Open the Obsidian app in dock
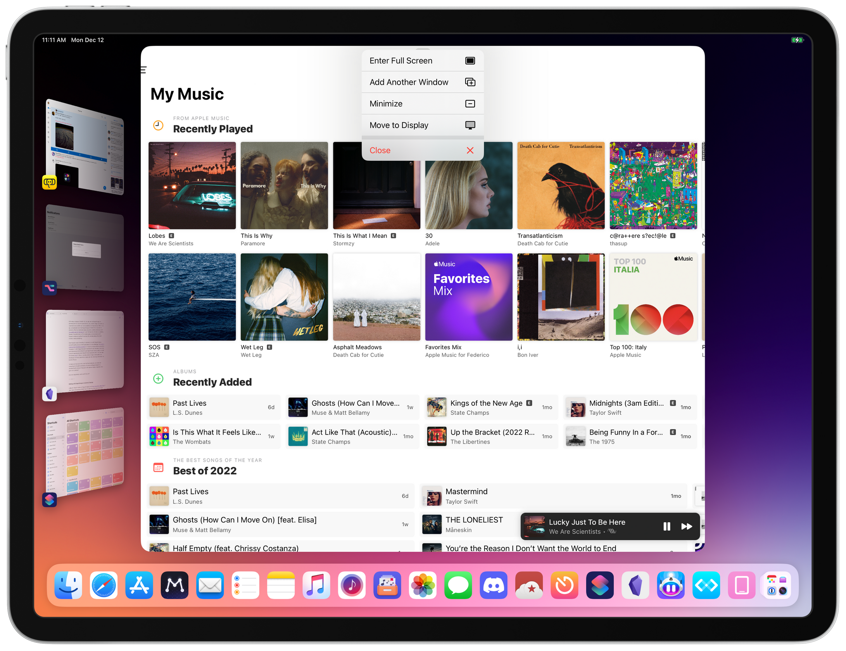The width and height of the screenshot is (846, 651). point(635,585)
